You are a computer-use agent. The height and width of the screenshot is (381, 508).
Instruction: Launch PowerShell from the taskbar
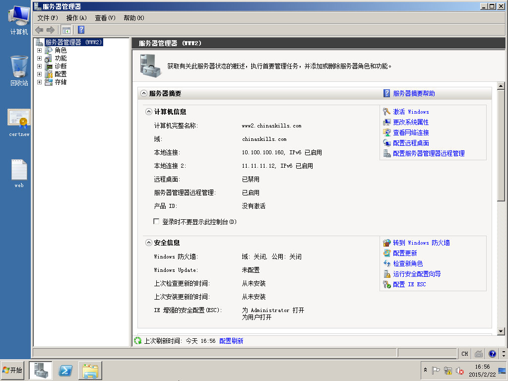(65, 370)
